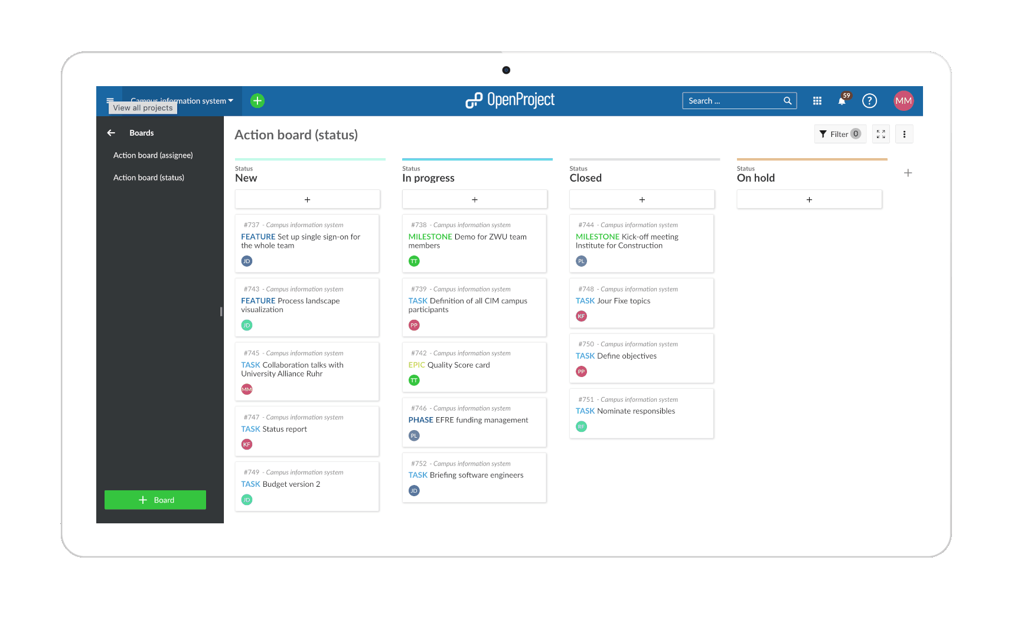The width and height of the screenshot is (1011, 626).
Task: Click the New list heading
Action: (246, 178)
